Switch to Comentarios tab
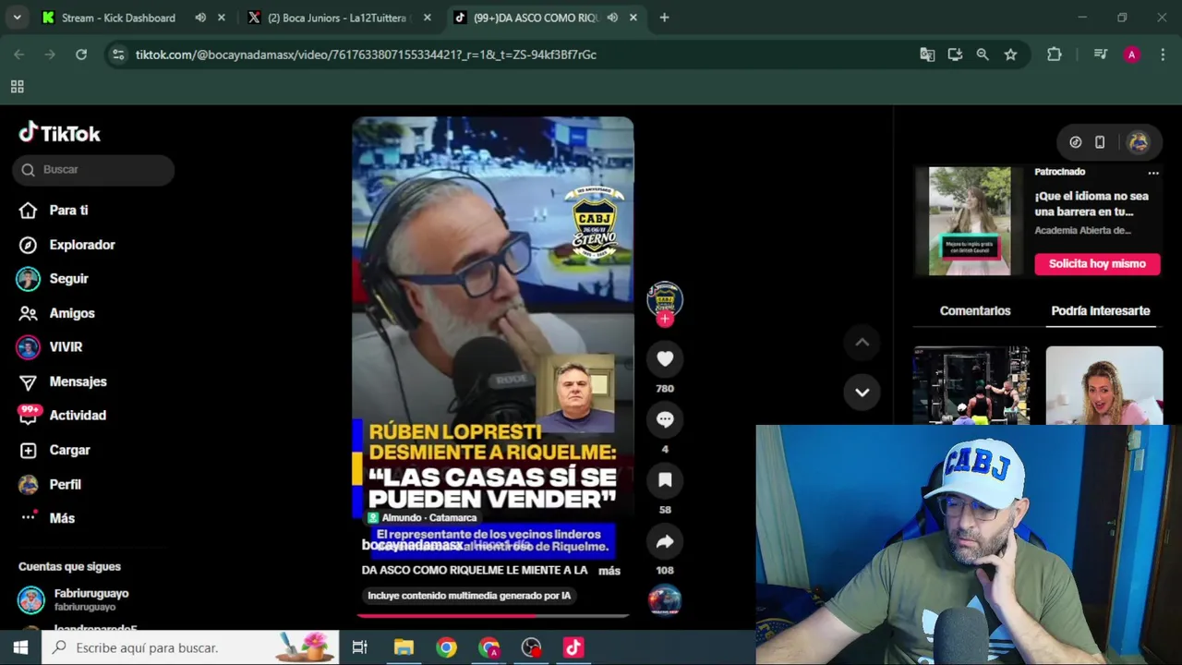The height and width of the screenshot is (665, 1182). point(975,311)
